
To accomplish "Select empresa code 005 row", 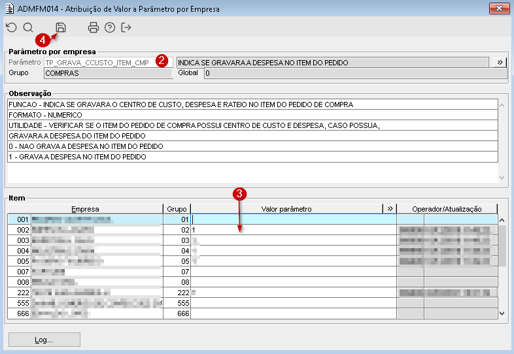I will 19,261.
